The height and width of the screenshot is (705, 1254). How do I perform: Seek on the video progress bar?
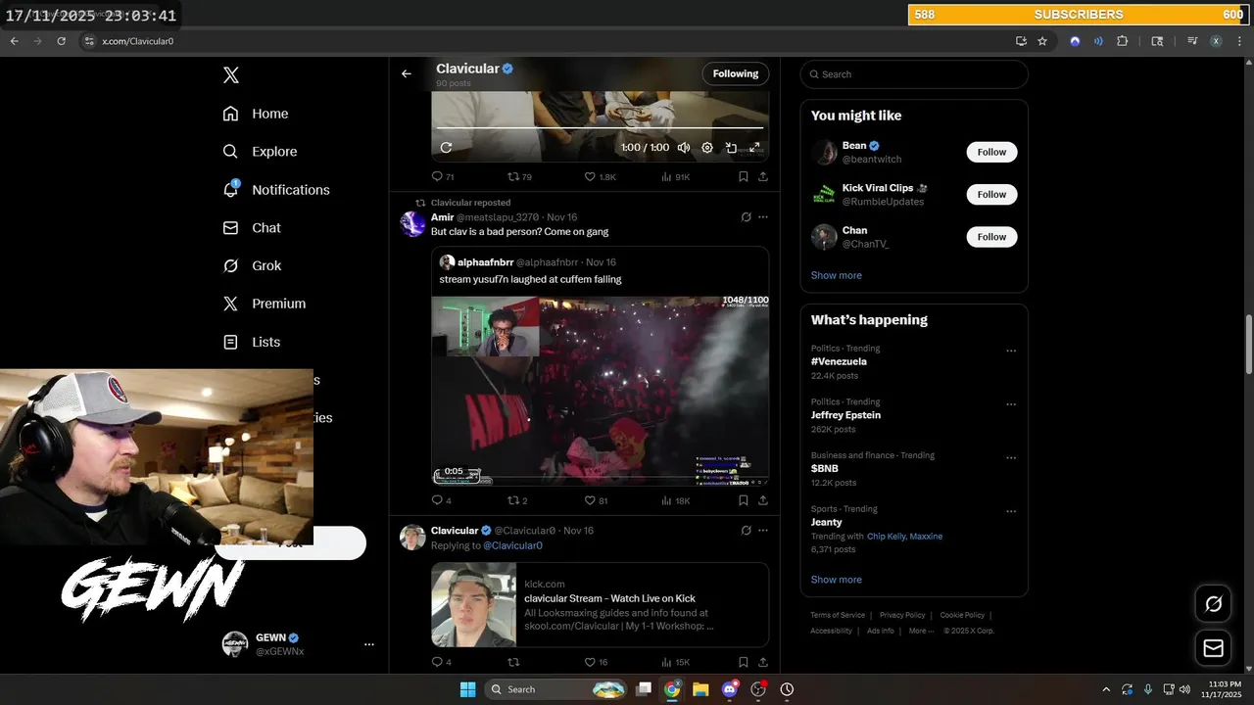pos(600,127)
